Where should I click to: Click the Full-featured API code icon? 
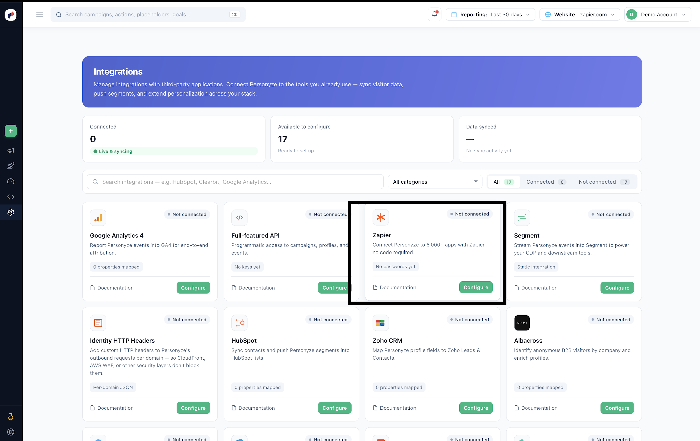[x=239, y=218]
